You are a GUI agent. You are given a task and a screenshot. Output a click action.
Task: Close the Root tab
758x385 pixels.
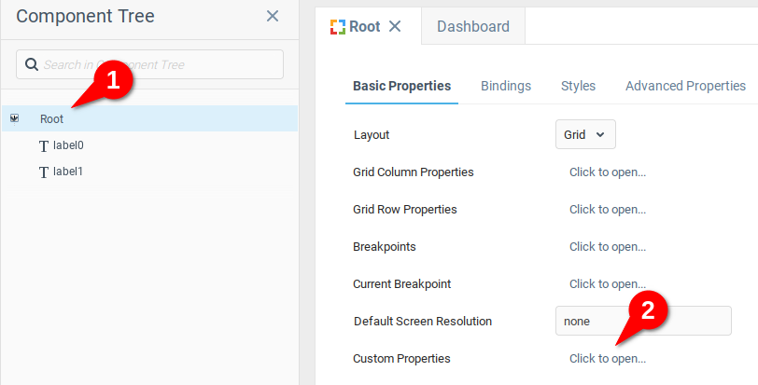tap(395, 26)
